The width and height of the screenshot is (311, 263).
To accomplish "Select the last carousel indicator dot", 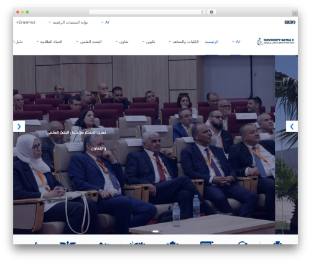I will [x=161, y=231].
